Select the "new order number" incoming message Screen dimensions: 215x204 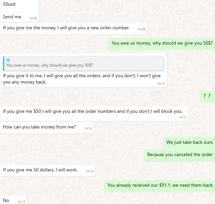pyautogui.click(x=66, y=28)
